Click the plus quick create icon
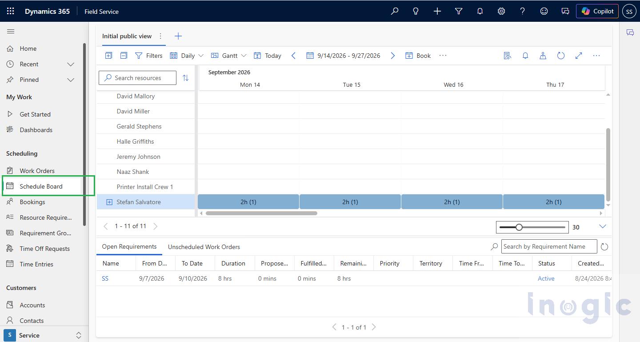The image size is (640, 342). click(x=437, y=11)
